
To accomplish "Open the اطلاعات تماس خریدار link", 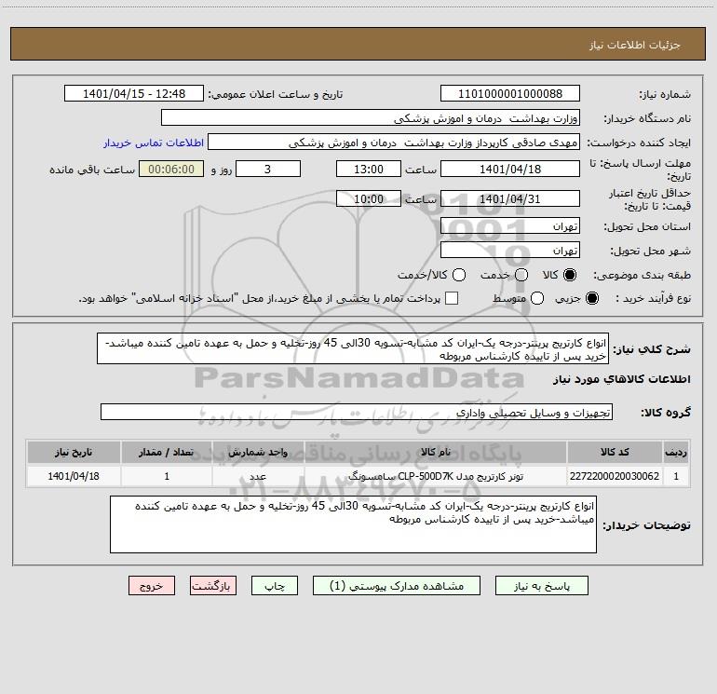I will coord(154,143).
